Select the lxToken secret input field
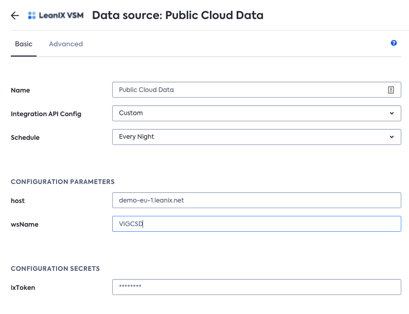This screenshot has width=409, height=314. [256, 287]
